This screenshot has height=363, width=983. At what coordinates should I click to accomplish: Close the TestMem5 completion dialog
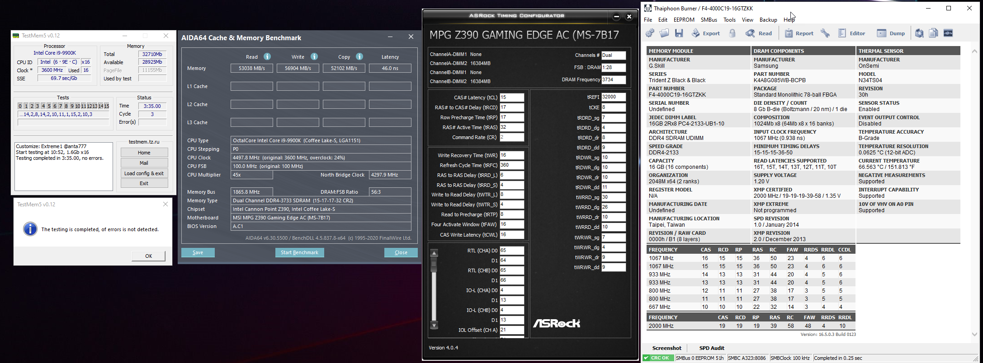[165, 204]
